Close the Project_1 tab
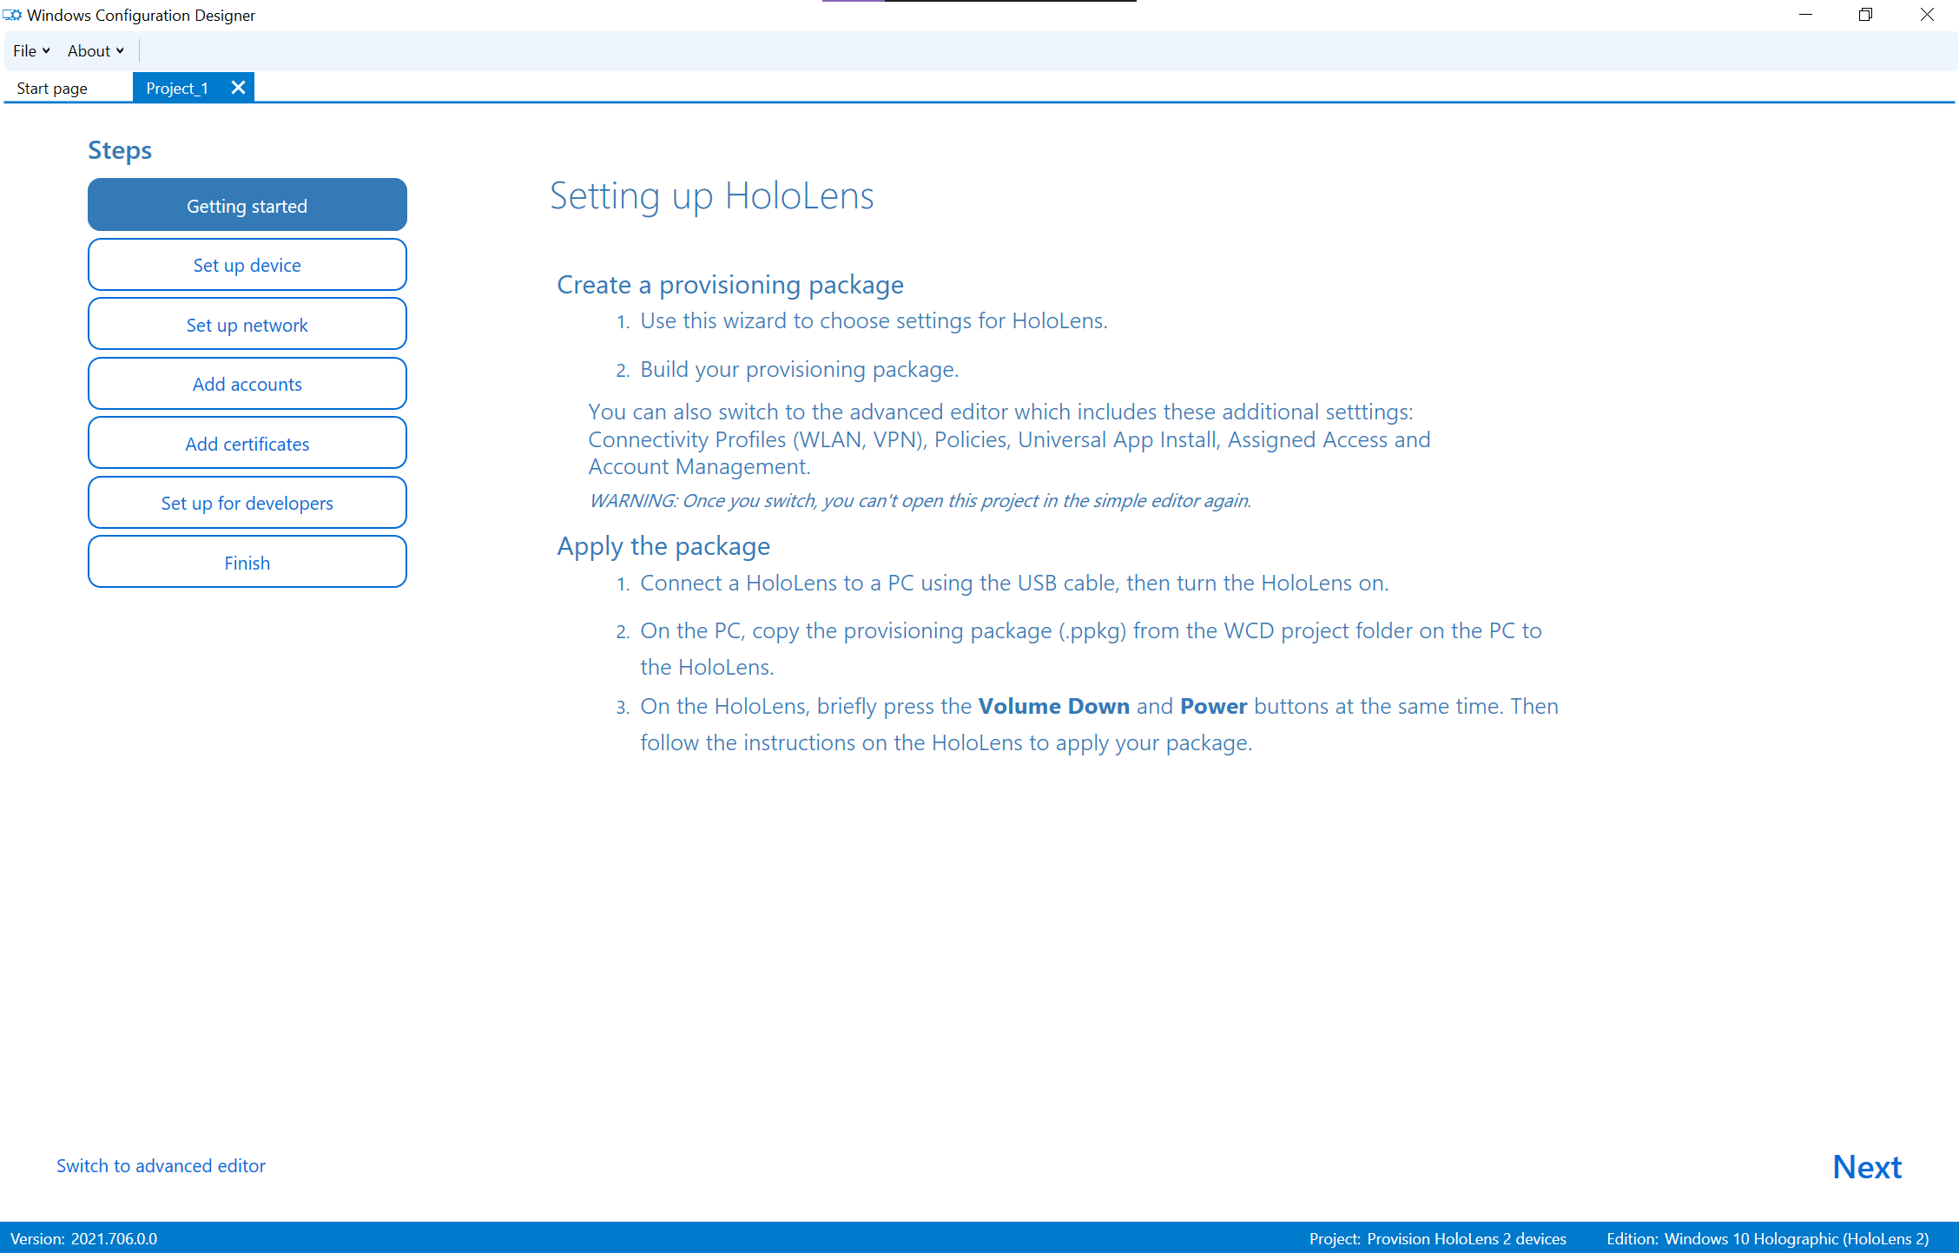The height and width of the screenshot is (1253, 1959). coord(239,87)
